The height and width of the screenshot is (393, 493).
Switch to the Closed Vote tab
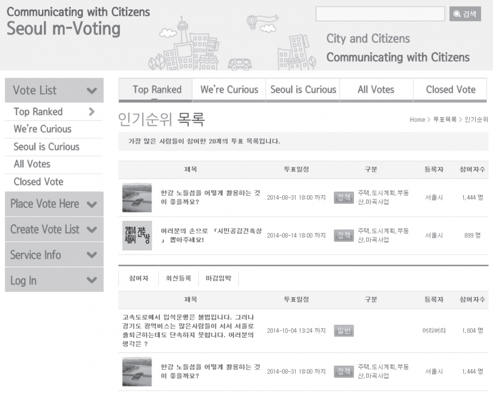pyautogui.click(x=450, y=90)
